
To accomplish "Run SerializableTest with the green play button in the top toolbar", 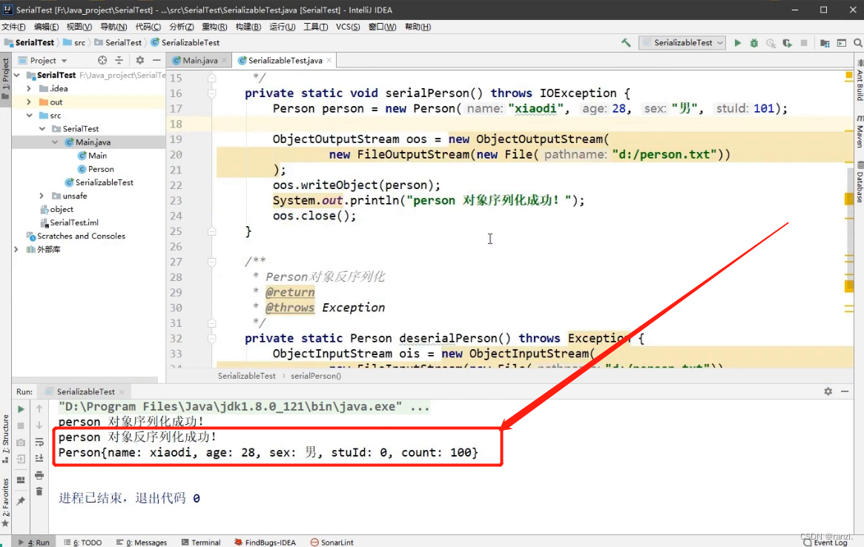I will [x=737, y=42].
